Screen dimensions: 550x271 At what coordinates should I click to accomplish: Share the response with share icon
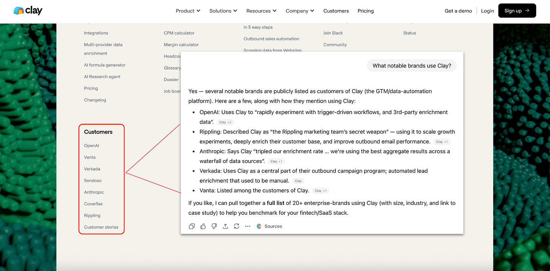click(x=226, y=226)
